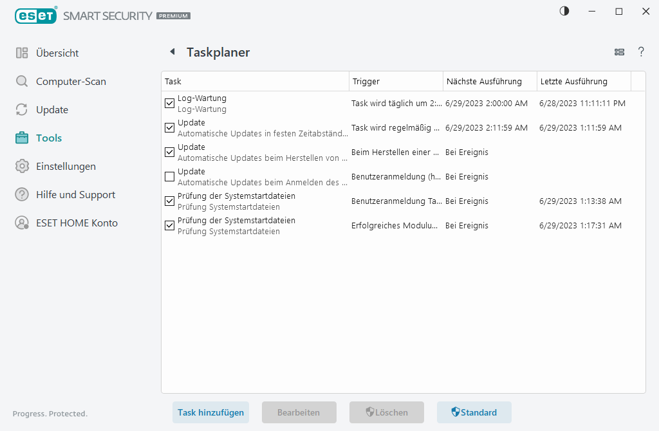
Task: Click the back arrow beside Taskplaner
Action: pyautogui.click(x=172, y=51)
